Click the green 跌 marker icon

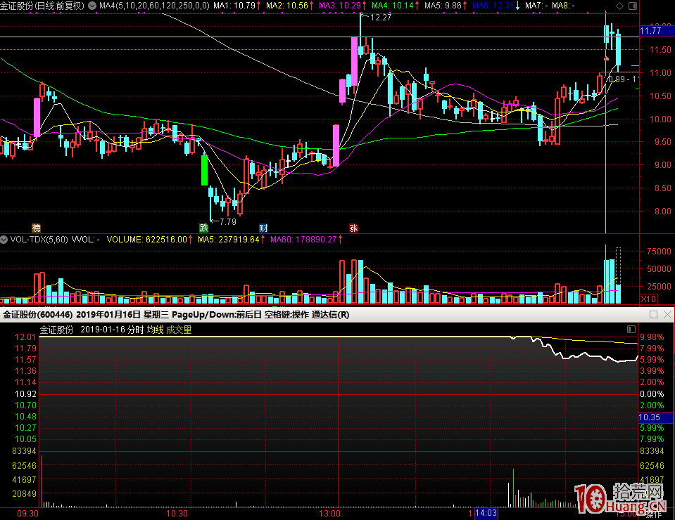(x=203, y=228)
